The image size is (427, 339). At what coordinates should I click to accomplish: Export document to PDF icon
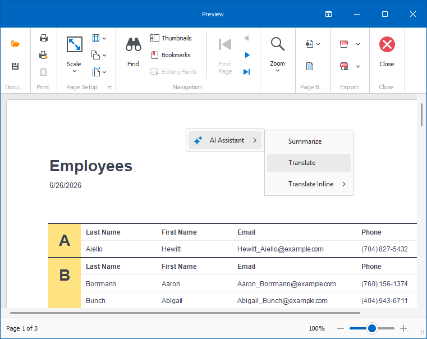click(344, 44)
